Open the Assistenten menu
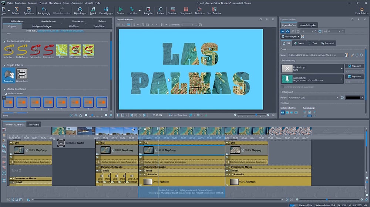This screenshot has height=207, width=370. coord(77,3)
